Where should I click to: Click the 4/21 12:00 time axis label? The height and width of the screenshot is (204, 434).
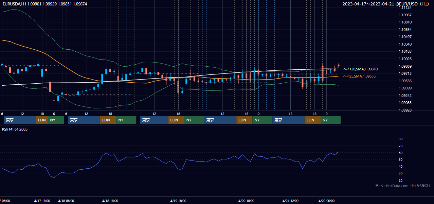[290, 201]
